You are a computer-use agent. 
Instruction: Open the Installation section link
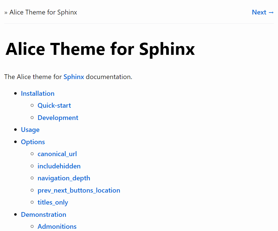point(38,94)
